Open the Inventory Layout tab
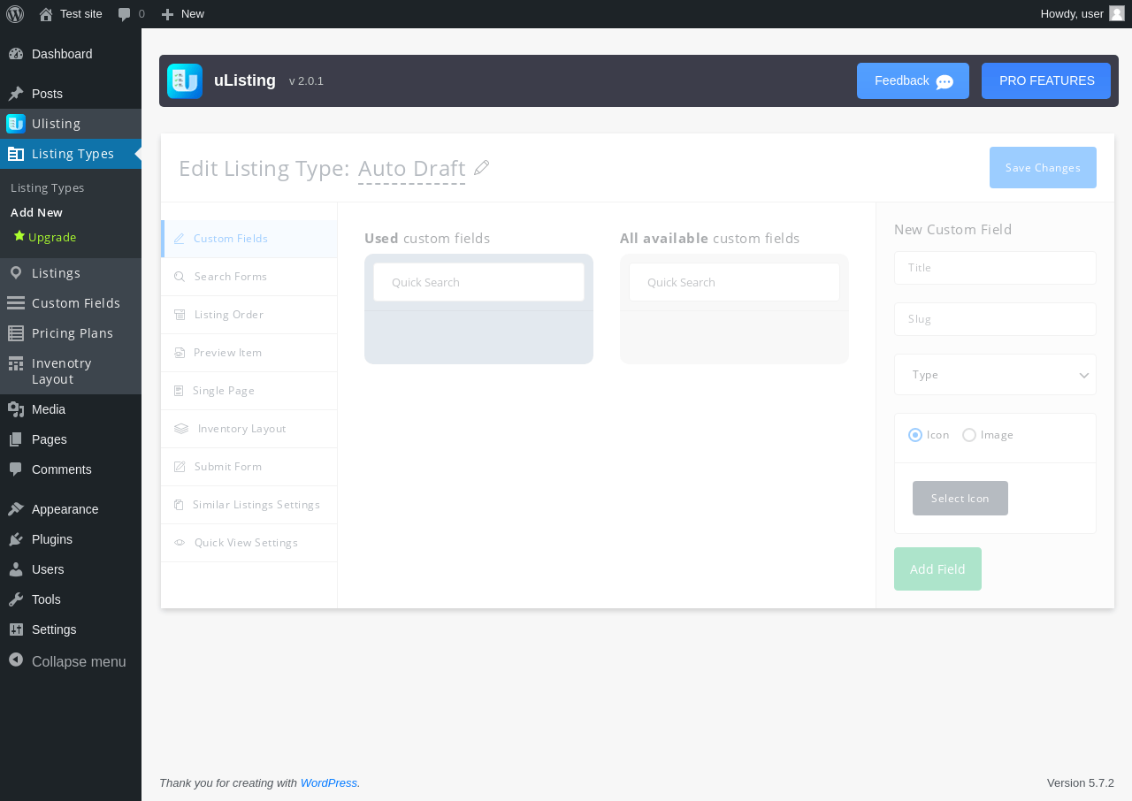This screenshot has height=801, width=1132. coord(249,429)
